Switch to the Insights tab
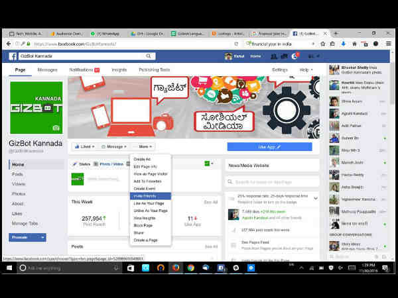The height and width of the screenshot is (298, 398). click(119, 70)
